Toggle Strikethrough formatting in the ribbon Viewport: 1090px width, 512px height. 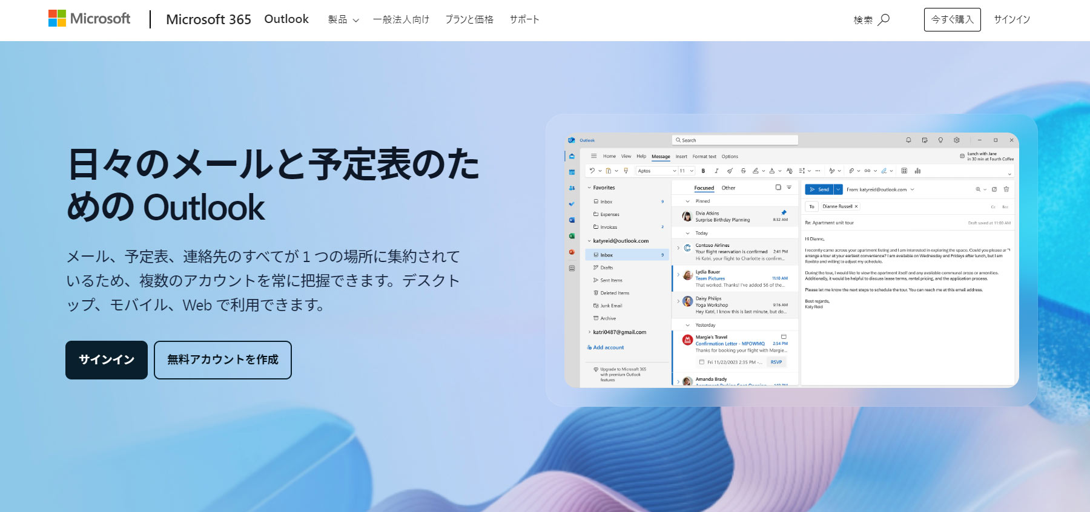[x=743, y=171]
